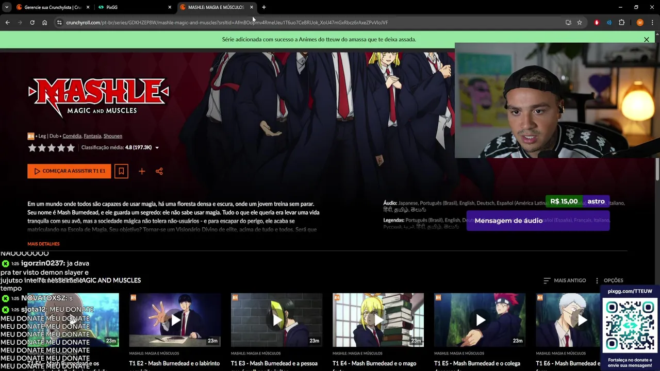Open T1 E5 - Mash Burnedead e o colega title
Viewport: 660px width, 371px height.
[x=476, y=363]
